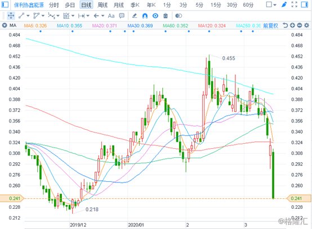
Task: Collapse the MA indicator dropdown arrow
Action: (5, 25)
